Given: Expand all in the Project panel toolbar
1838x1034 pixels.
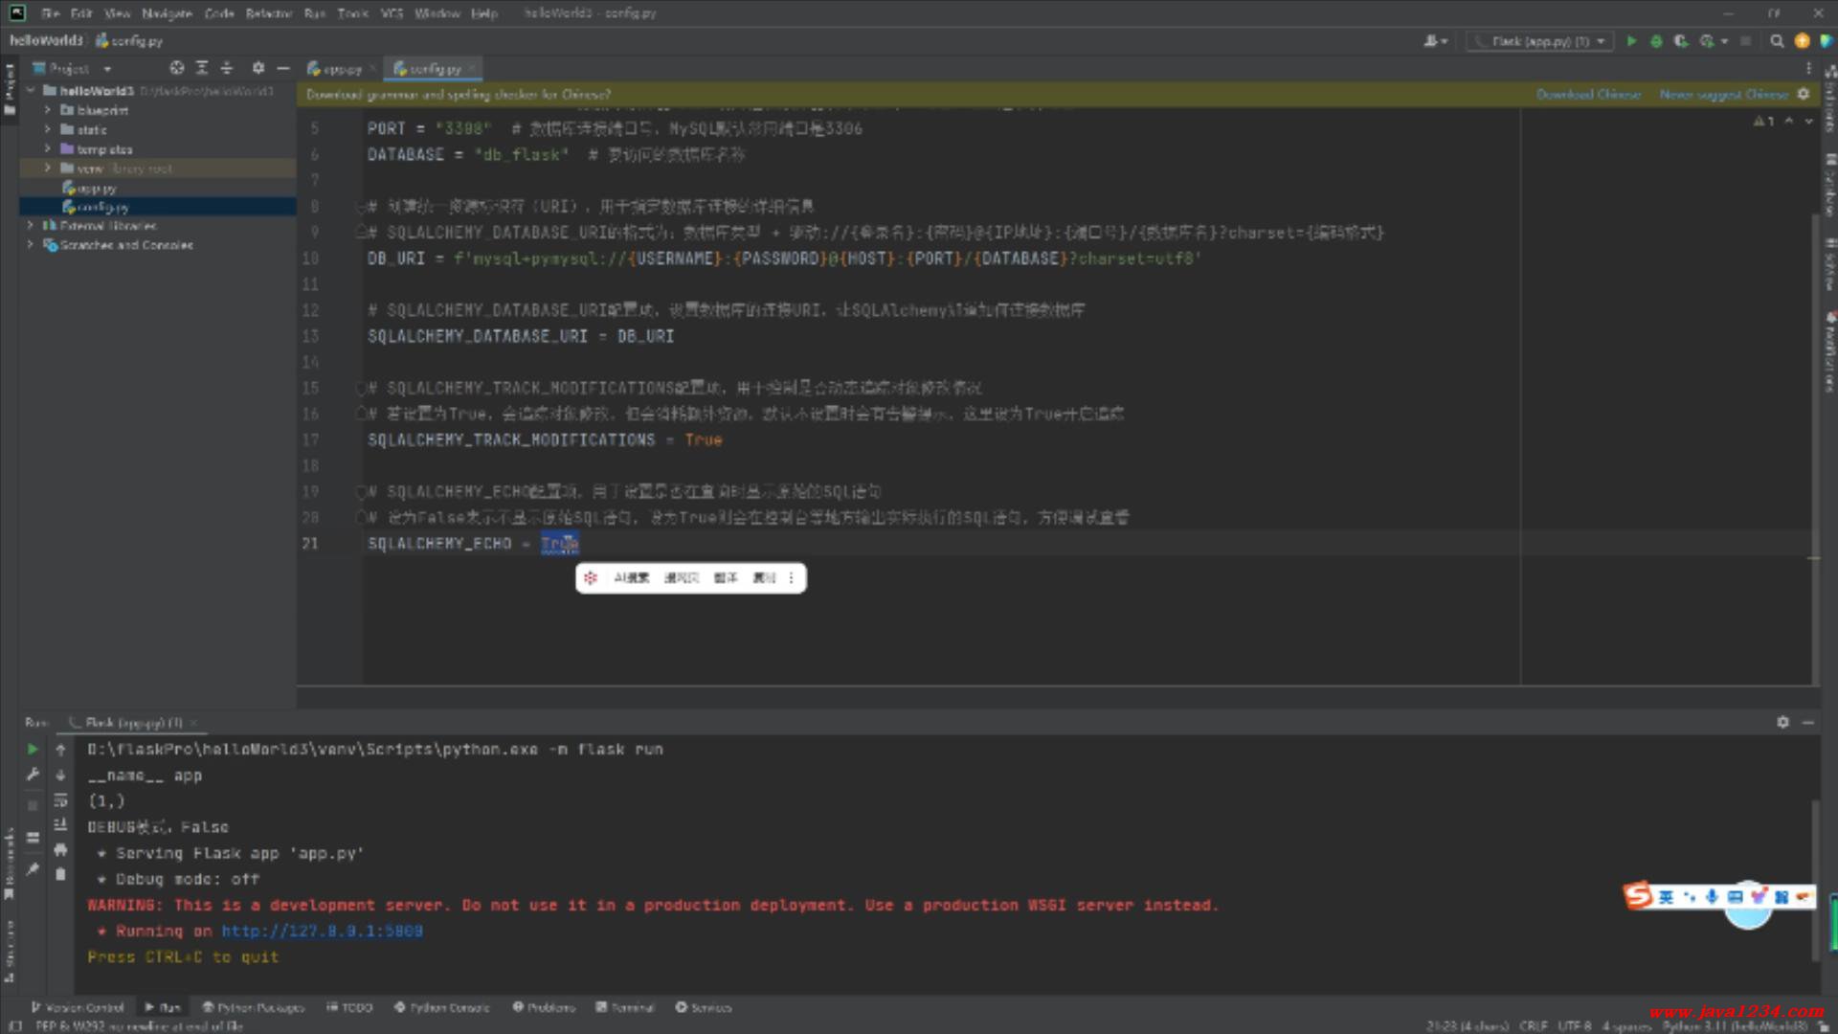Looking at the screenshot, I should coord(202,68).
